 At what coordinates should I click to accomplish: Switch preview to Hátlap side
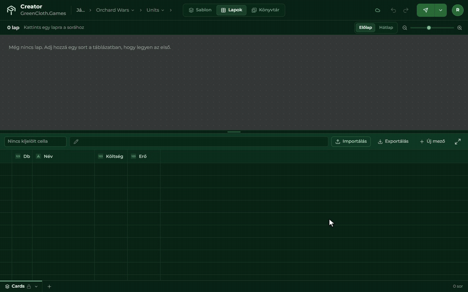pos(386,27)
